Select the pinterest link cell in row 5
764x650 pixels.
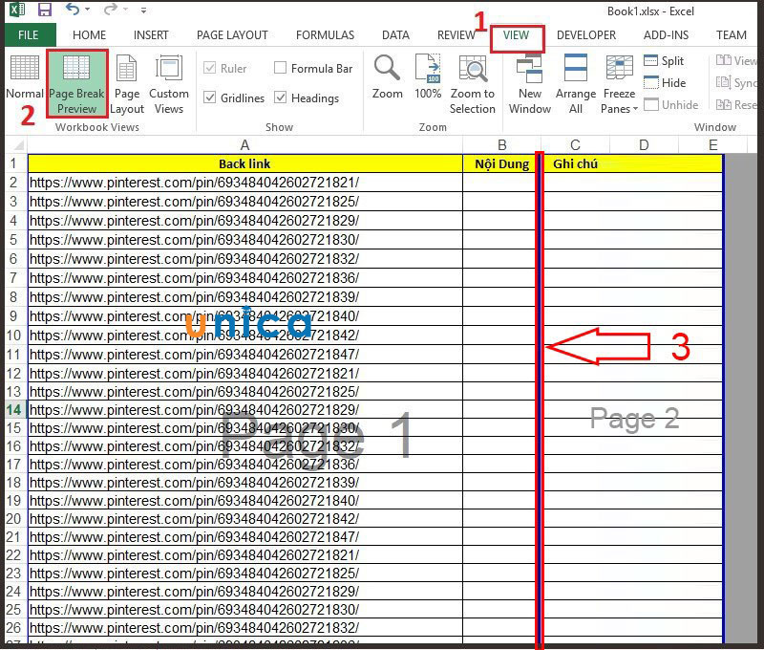[245, 239]
